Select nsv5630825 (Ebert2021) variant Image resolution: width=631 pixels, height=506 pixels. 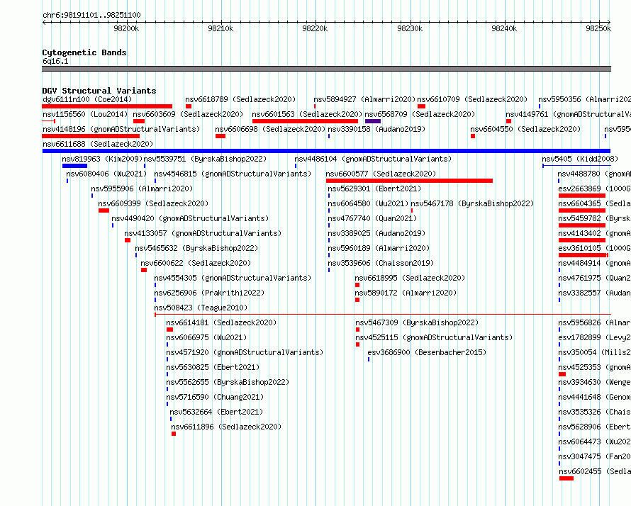[x=213, y=367]
